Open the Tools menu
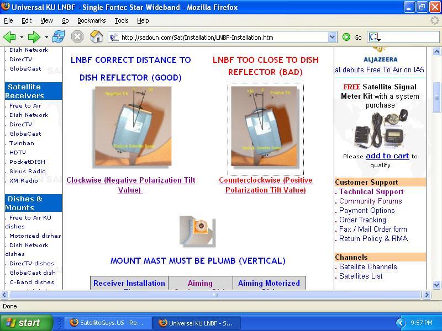This screenshot has height=331, width=442. (122, 20)
